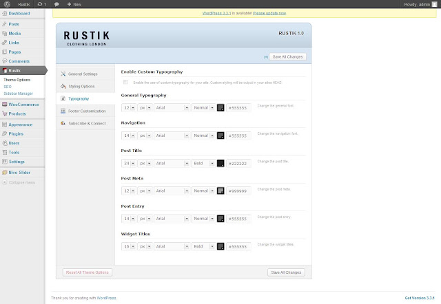The width and height of the screenshot is (441, 304).
Task: Click the Links chain icon
Action: pos(5,43)
